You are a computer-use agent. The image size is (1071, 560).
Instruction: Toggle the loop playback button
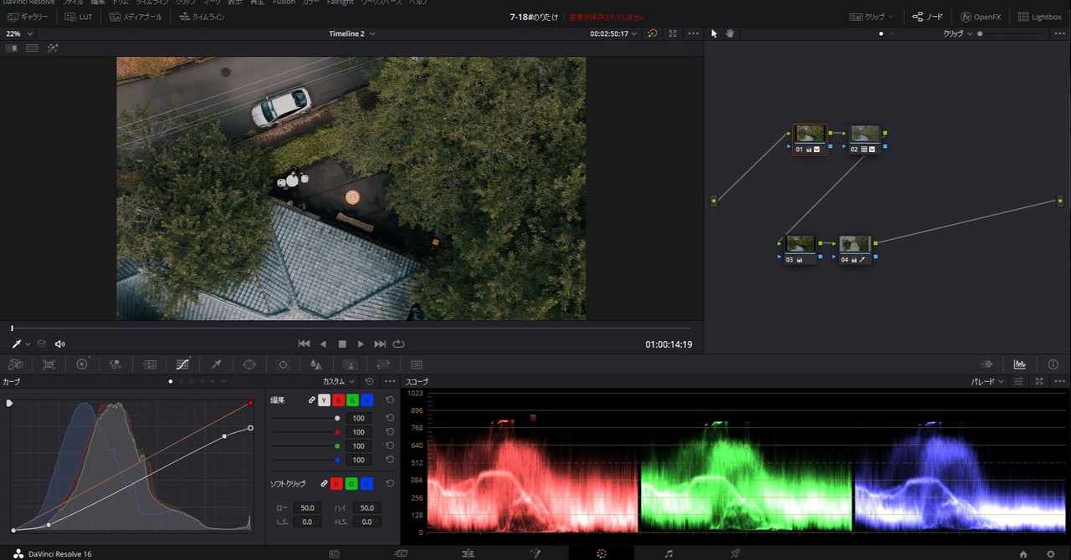pyautogui.click(x=399, y=344)
